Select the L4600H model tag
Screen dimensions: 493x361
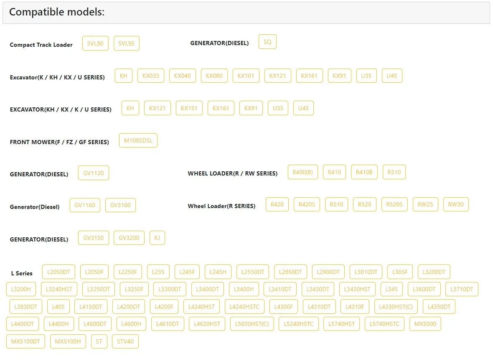[x=132, y=324]
